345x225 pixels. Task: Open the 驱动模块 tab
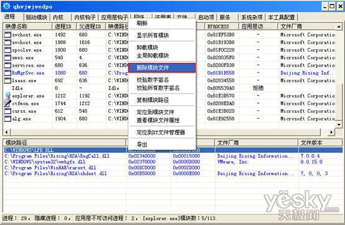click(37, 17)
